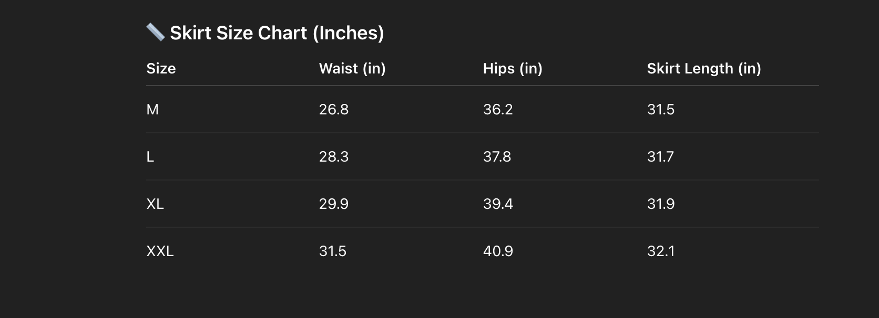879x318 pixels.
Task: Click the 31.7 skirt length for L
Action: 660,156
